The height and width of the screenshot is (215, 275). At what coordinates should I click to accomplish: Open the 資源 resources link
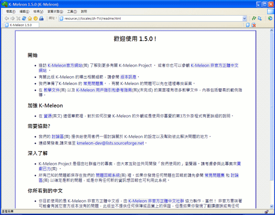coord(48,116)
